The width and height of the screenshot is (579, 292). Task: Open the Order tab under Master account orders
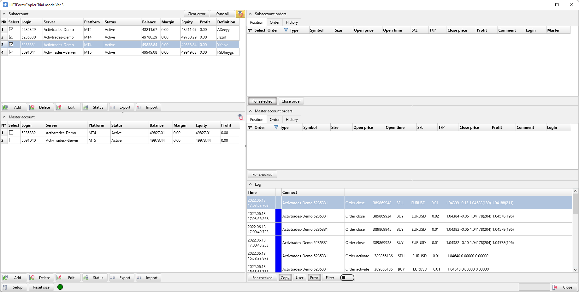pyautogui.click(x=274, y=119)
